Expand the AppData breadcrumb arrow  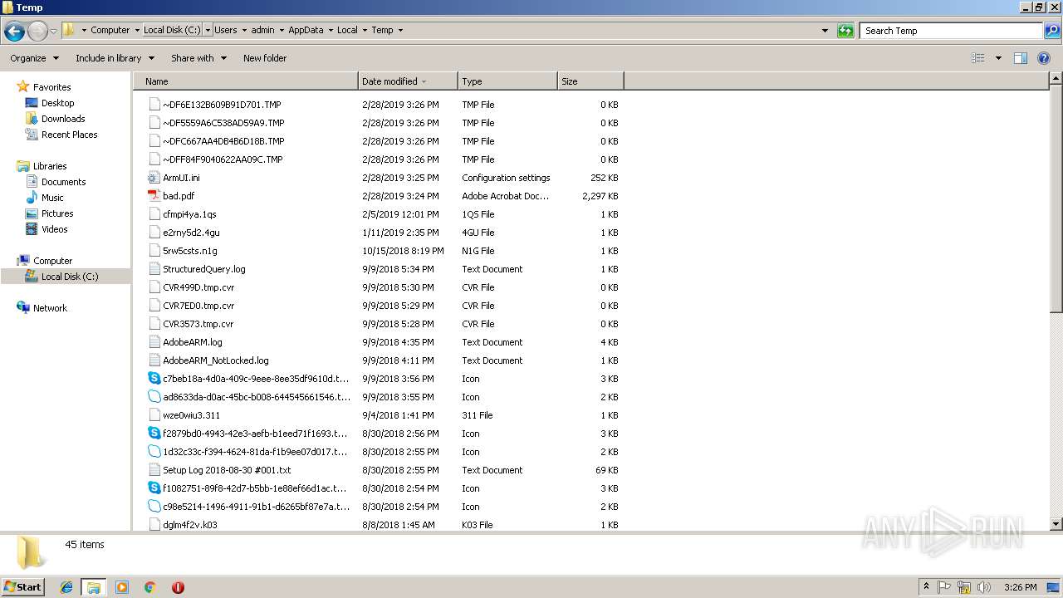tap(330, 30)
